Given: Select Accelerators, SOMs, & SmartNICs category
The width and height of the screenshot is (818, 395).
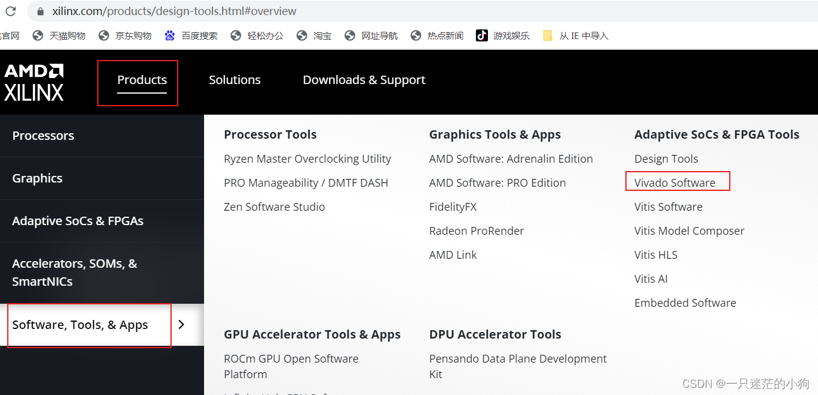Looking at the screenshot, I should coord(102,273).
